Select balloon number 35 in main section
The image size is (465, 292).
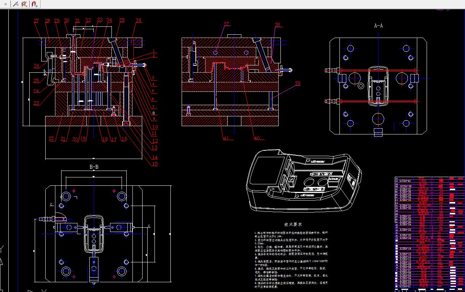[122, 20]
